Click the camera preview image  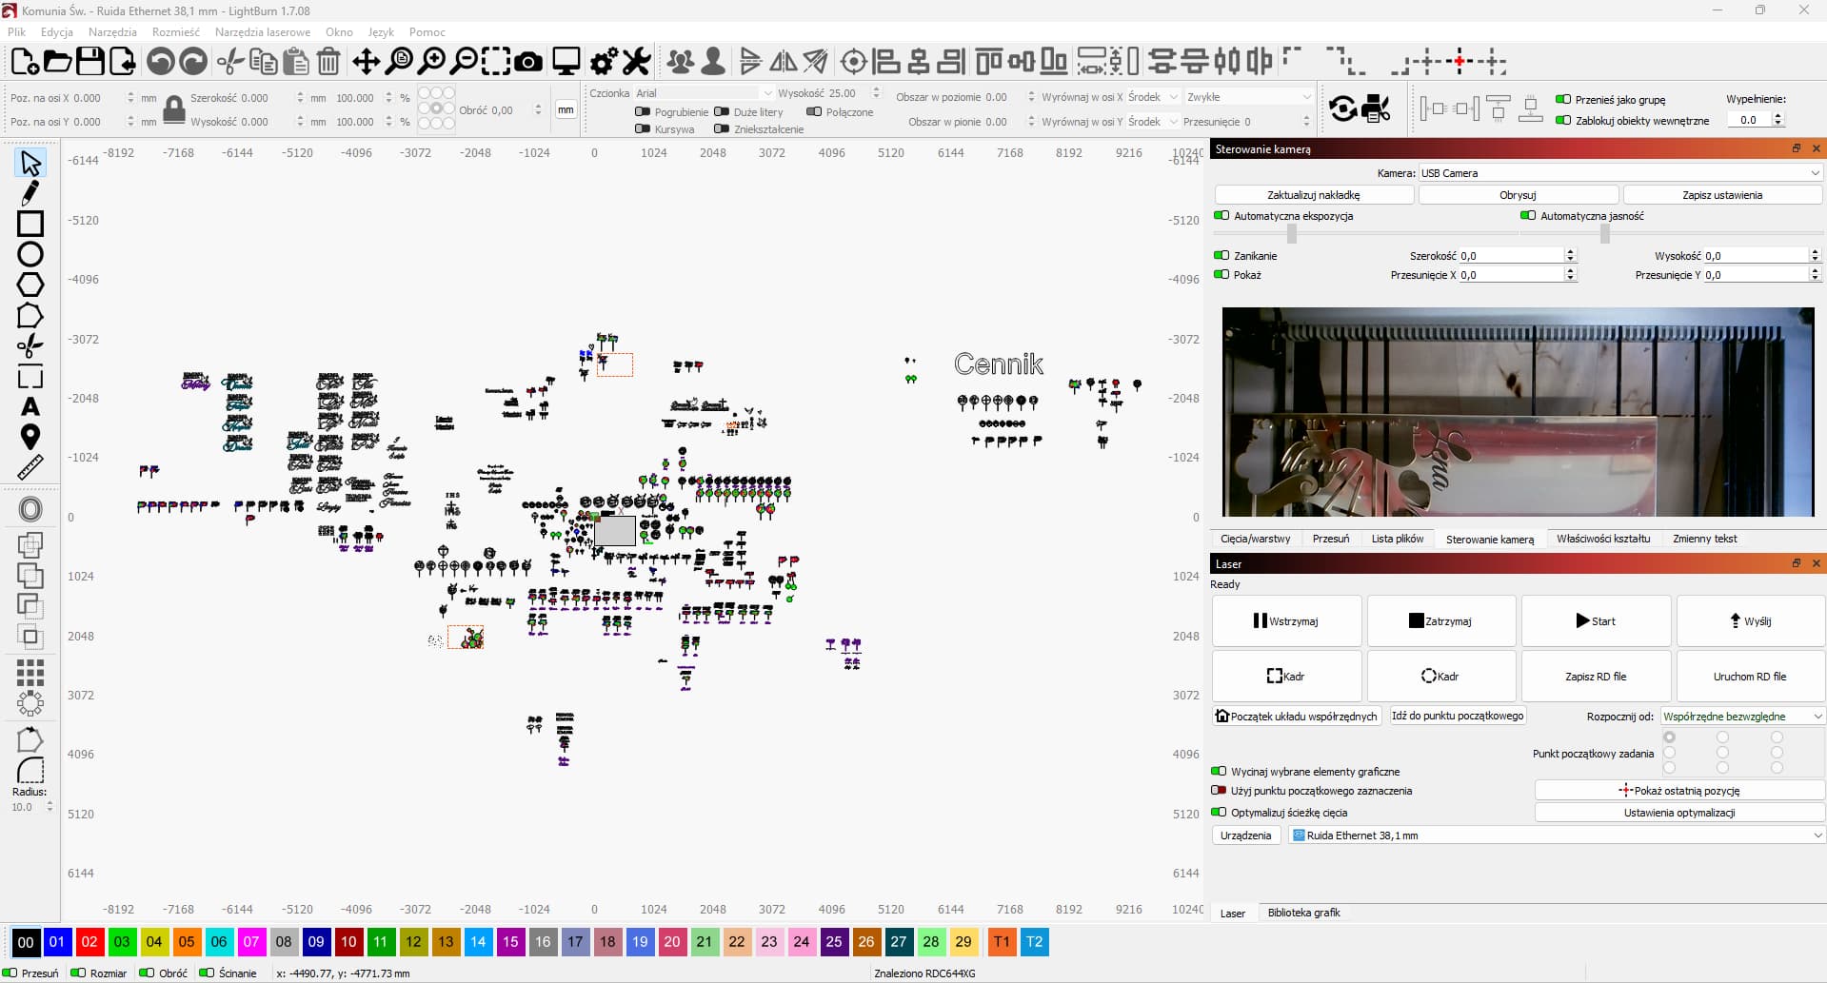1518,412
